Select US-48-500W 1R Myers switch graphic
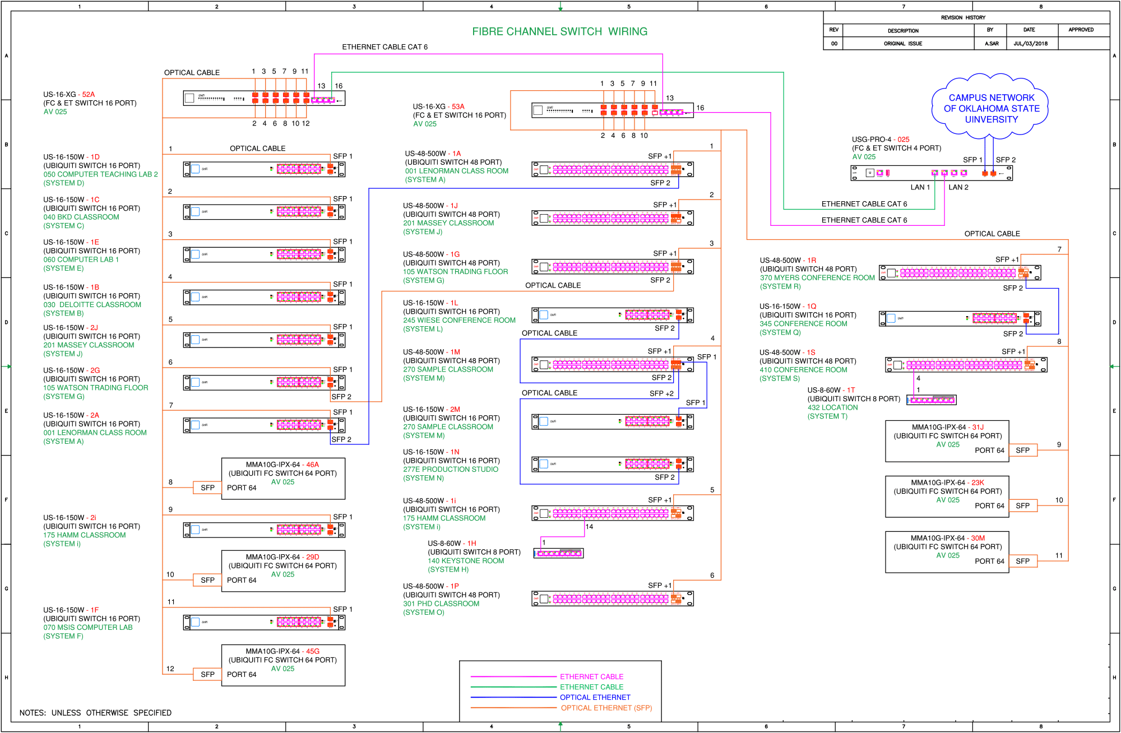The image size is (1121, 733). pos(959,273)
